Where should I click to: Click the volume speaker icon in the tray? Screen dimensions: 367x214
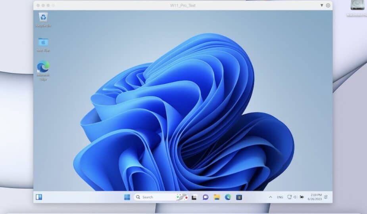pyautogui.click(x=295, y=197)
